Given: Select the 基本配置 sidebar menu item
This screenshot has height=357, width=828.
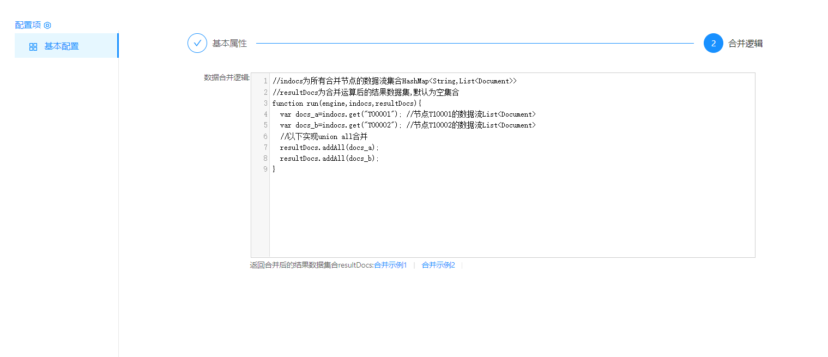Looking at the screenshot, I should click(x=62, y=46).
